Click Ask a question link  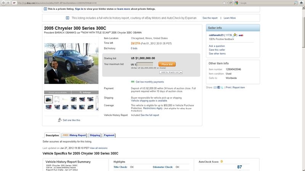[217, 46]
